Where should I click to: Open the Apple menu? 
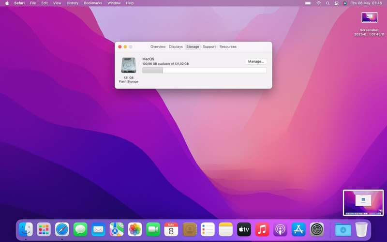[7, 3]
